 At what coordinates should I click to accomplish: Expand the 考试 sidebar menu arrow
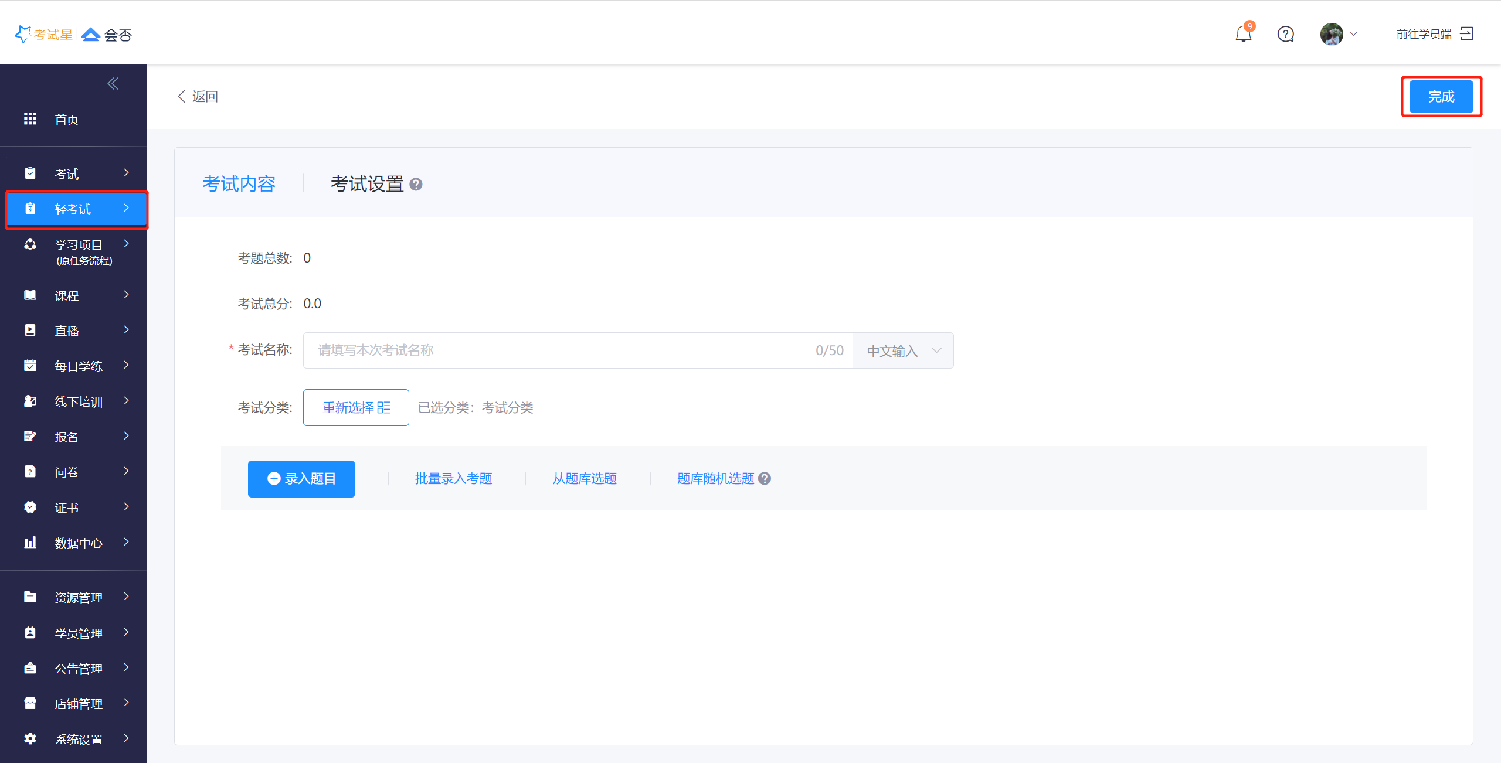coord(126,173)
